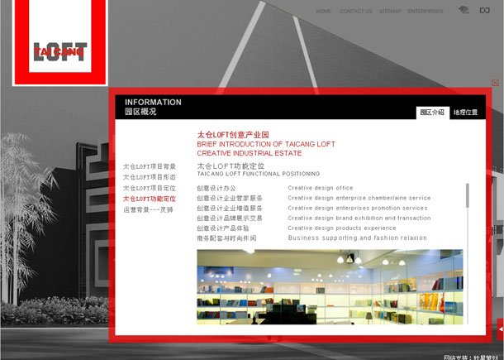The image size is (504, 360).
Task: Click the INFORMATION 园区概况 panel title
Action: coord(153,107)
